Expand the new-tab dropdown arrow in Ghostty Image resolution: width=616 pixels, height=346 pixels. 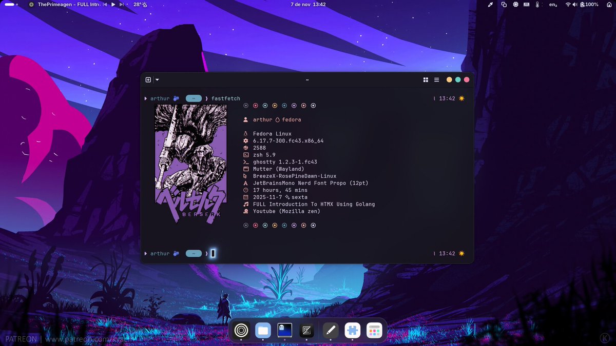pyautogui.click(x=157, y=80)
